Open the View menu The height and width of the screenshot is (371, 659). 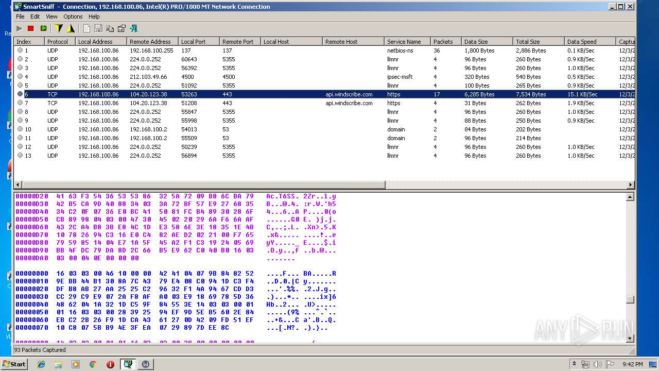click(x=52, y=16)
